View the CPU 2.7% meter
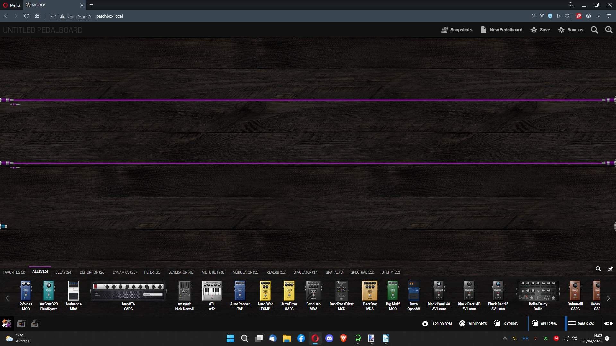616x346 pixels. (x=544, y=324)
